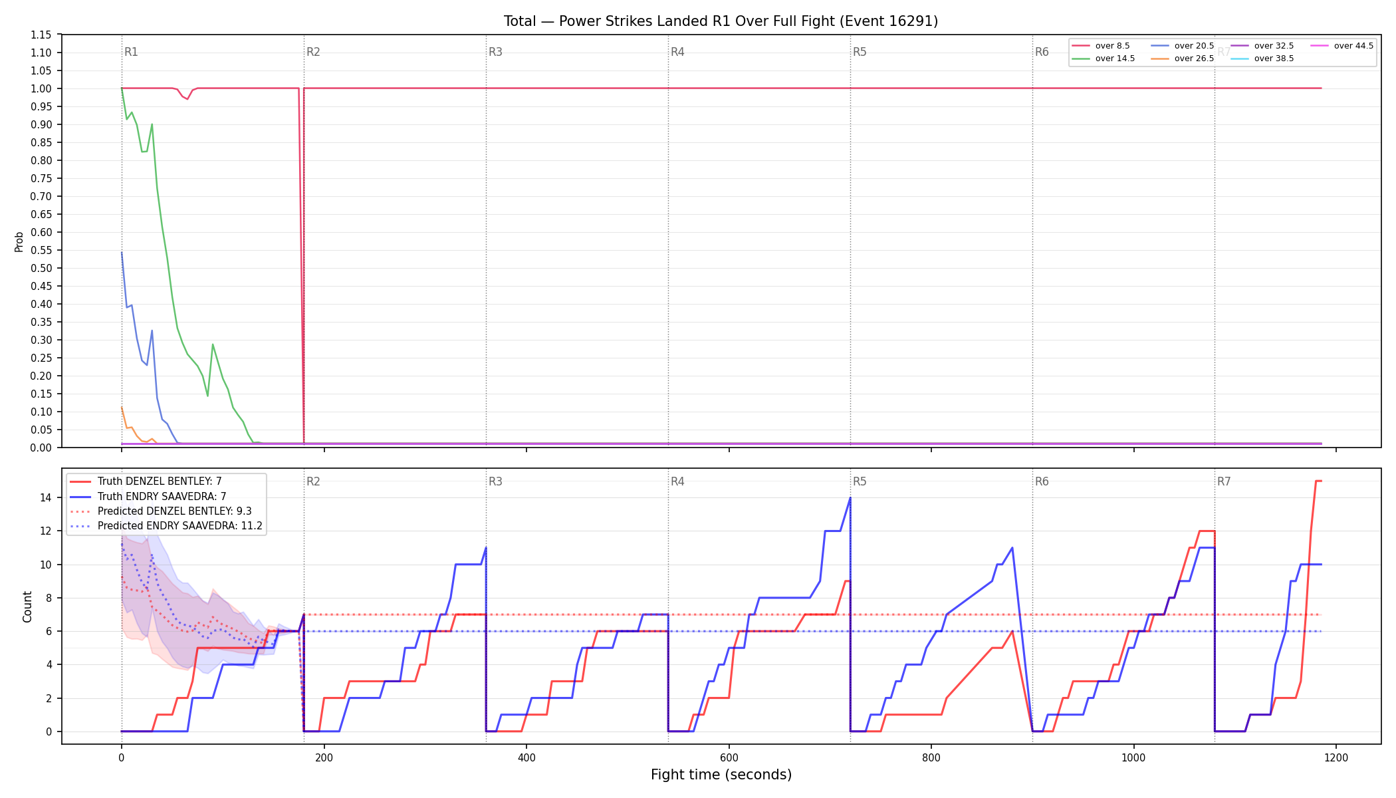Viewport: 1396px width, 798px height.
Task: Click the purple line swatch for 'over 32.5'
Action: (1239, 46)
